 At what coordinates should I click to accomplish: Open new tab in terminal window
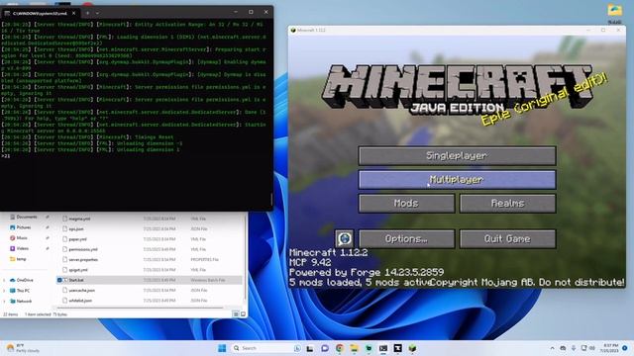87,13
